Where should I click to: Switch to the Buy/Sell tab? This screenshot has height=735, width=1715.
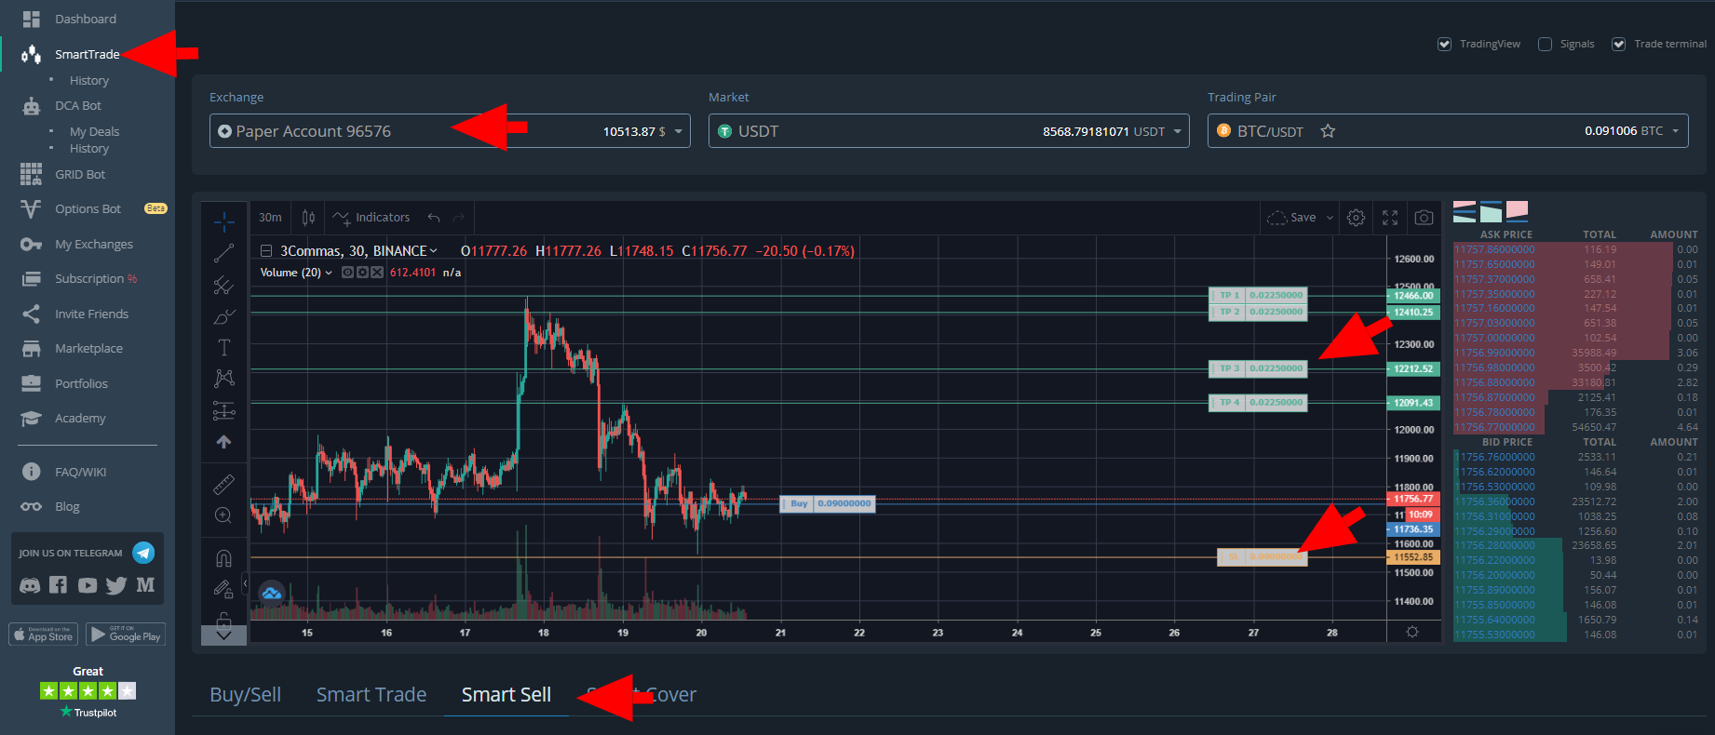246,695
